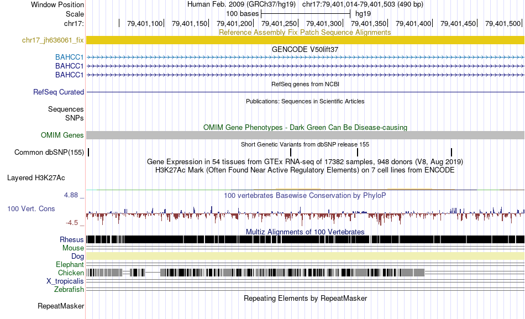Image resolution: width=525 pixels, height=319 pixels.
Task: Open 100 vertebrates Basewise Conservation by PhyloP title
Action: tap(305, 195)
